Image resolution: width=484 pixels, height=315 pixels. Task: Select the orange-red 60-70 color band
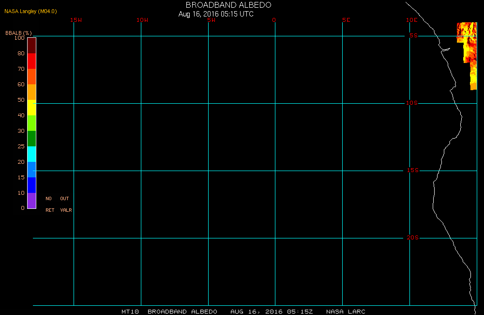coord(32,77)
